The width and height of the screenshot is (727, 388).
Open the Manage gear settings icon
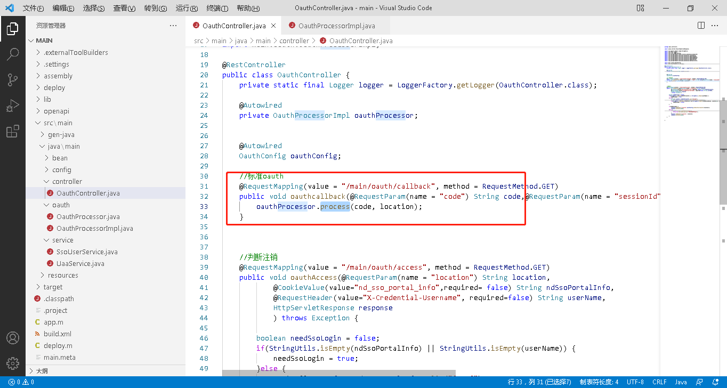(x=13, y=363)
